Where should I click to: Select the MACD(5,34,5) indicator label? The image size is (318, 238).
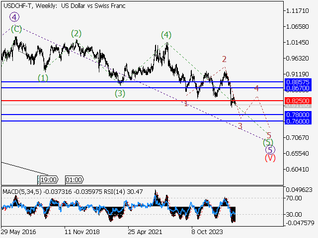pyautogui.click(x=17, y=191)
